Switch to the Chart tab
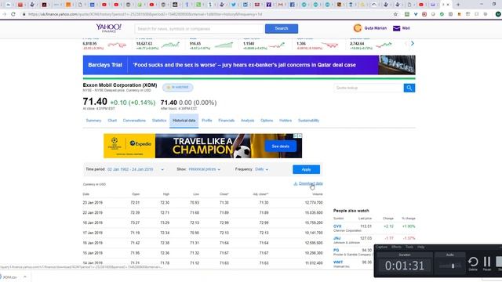The height and width of the screenshot is (282, 502). click(112, 121)
